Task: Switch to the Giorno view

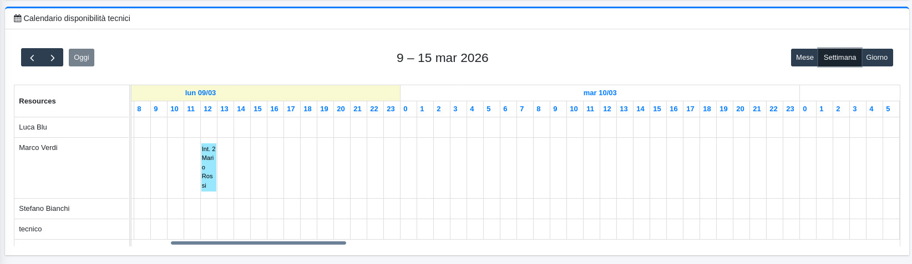Action: [x=876, y=58]
